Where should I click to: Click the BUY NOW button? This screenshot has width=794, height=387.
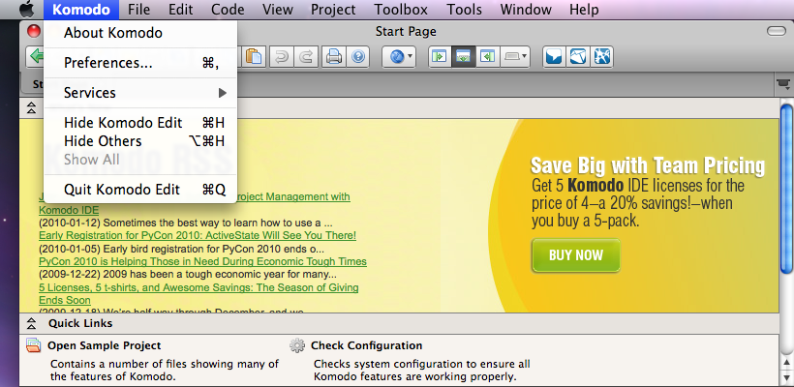pos(575,255)
